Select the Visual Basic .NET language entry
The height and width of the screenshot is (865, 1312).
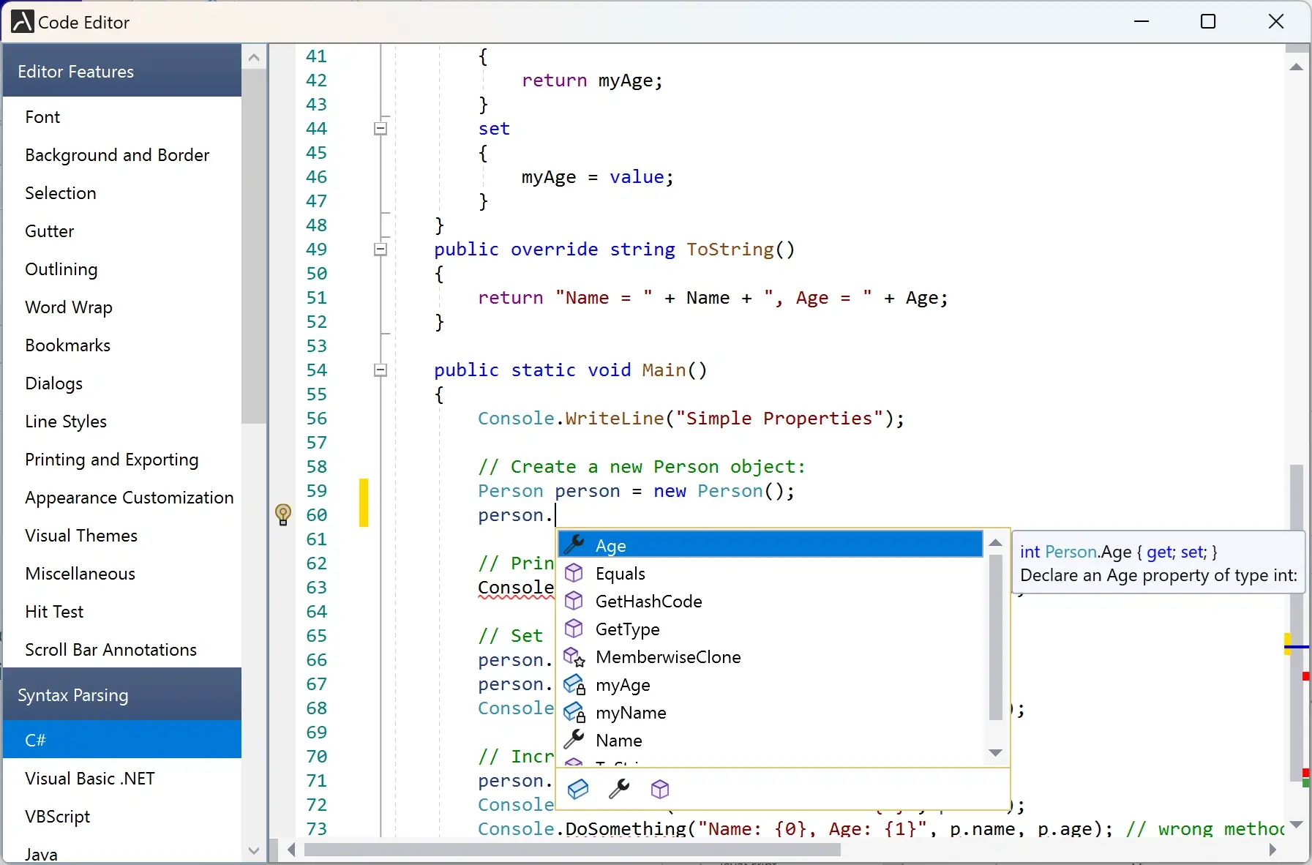(89, 779)
